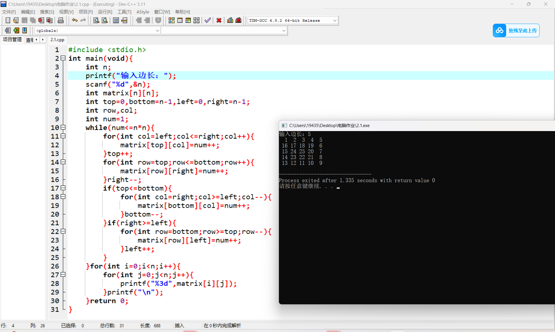This screenshot has width=555, height=332.
Task: Expand the (globals) scope dropdown
Action: pos(157,30)
